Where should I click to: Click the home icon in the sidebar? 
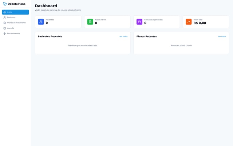pos(5,12)
